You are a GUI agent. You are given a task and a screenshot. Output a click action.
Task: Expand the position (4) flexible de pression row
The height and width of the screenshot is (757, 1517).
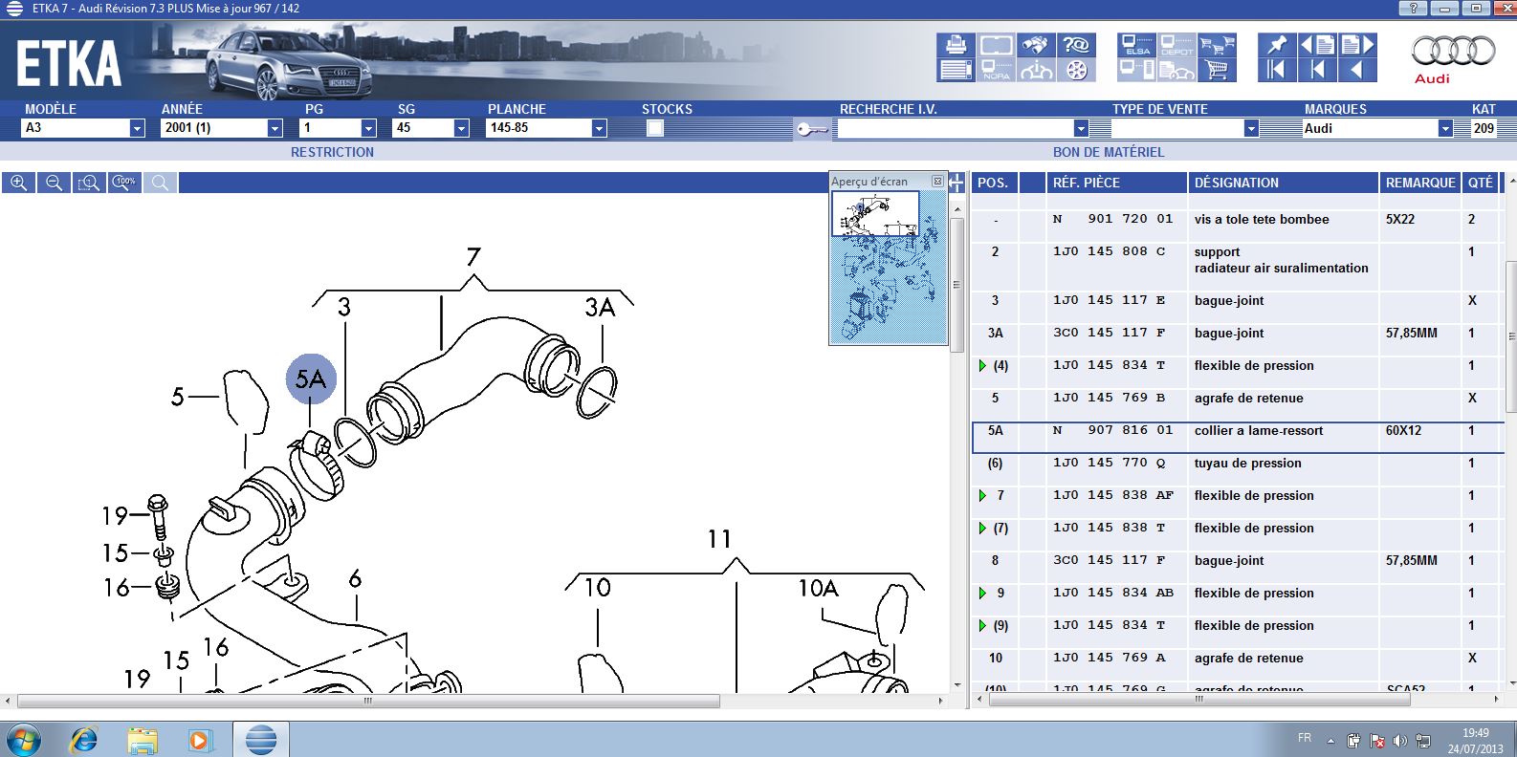(982, 366)
